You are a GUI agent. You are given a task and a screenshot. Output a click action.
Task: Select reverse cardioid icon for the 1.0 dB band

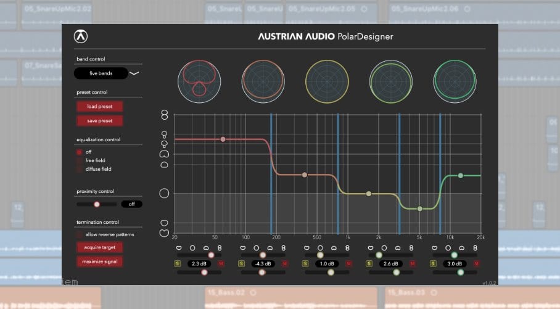click(307, 247)
